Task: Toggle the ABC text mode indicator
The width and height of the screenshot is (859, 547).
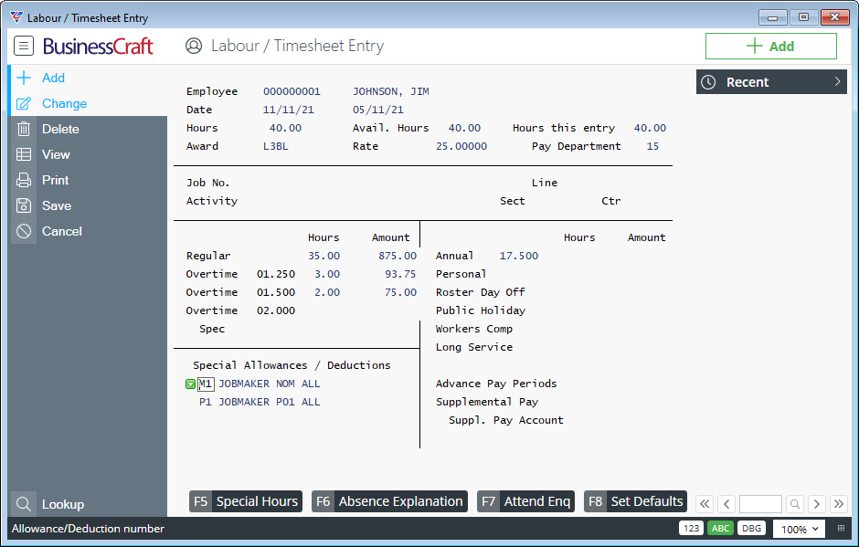Action: point(720,529)
